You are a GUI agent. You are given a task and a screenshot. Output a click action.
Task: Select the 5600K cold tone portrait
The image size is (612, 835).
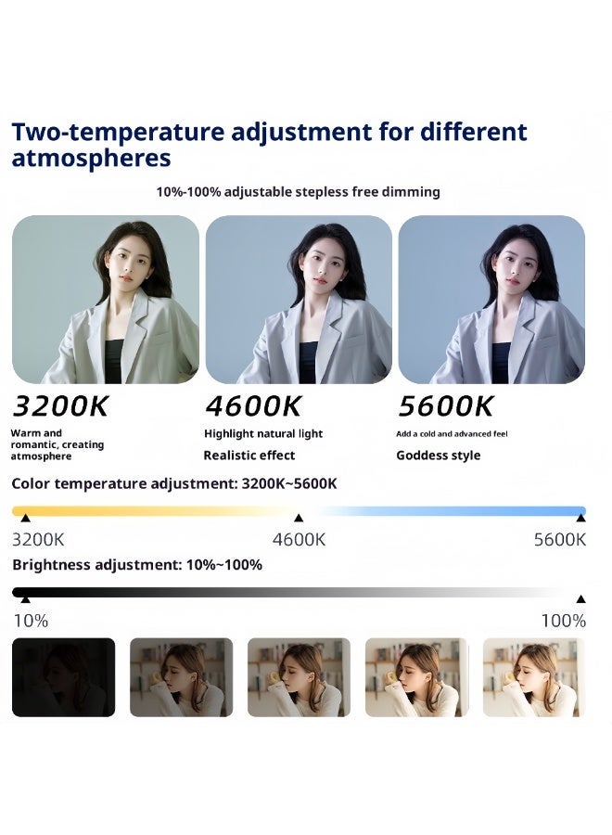[491, 300]
